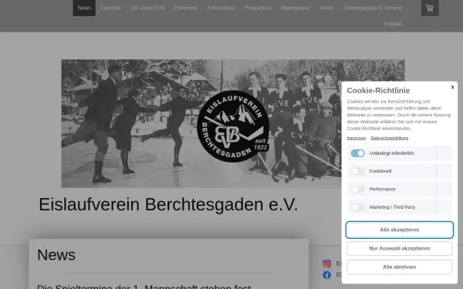Expand details for the Funktionell row

[x=444, y=171]
